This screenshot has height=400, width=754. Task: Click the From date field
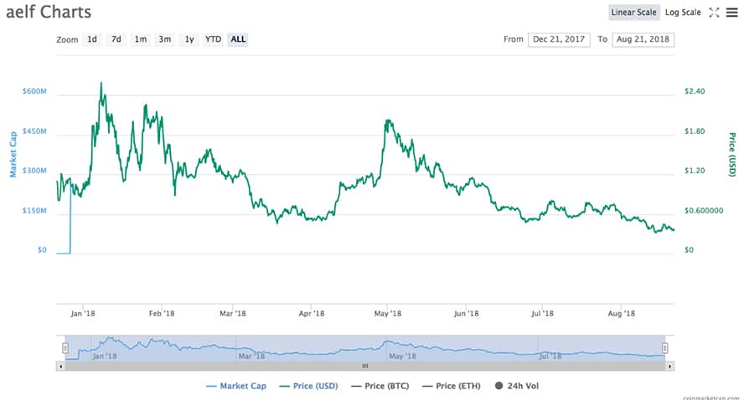[559, 39]
